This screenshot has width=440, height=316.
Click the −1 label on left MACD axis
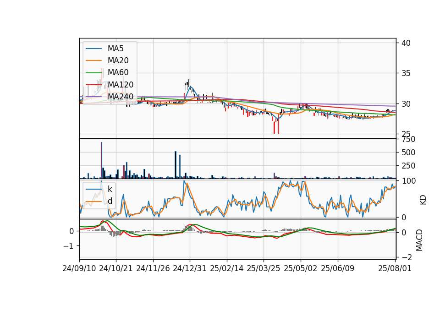[68, 246]
